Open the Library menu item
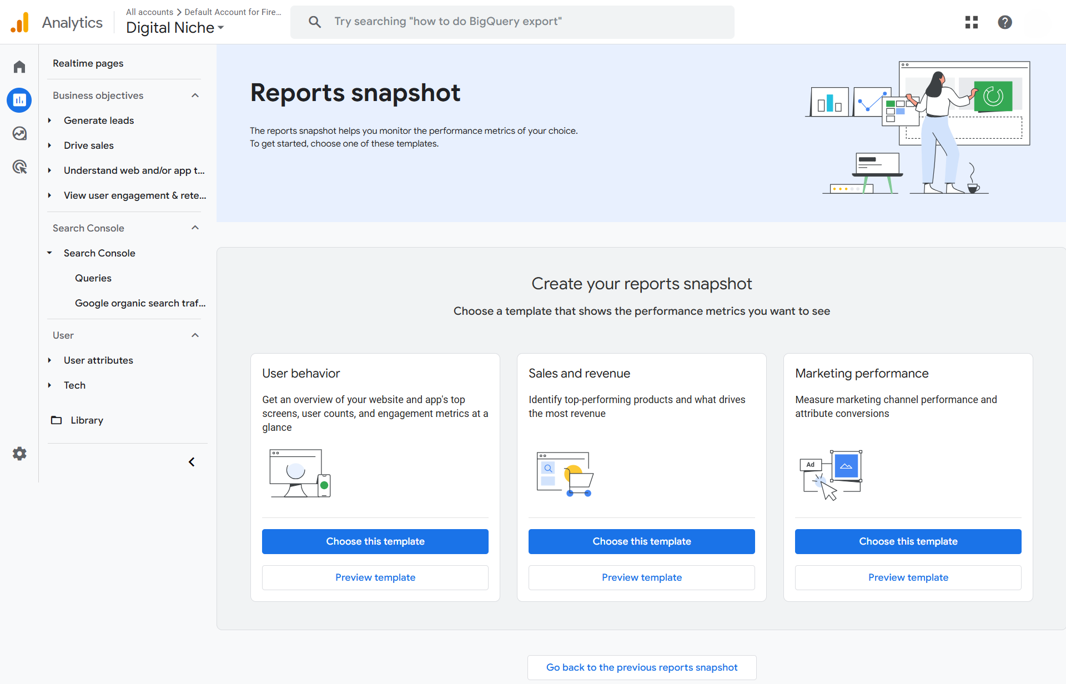 click(x=87, y=420)
